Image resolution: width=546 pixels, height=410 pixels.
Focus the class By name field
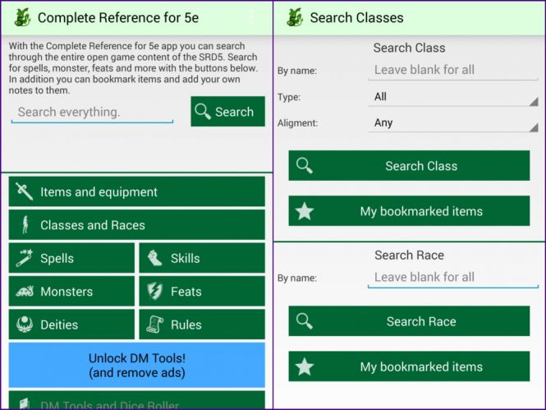click(453, 71)
